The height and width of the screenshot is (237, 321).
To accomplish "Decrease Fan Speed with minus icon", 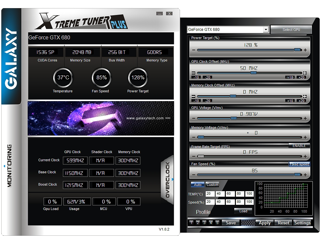I will tap(194, 175).
